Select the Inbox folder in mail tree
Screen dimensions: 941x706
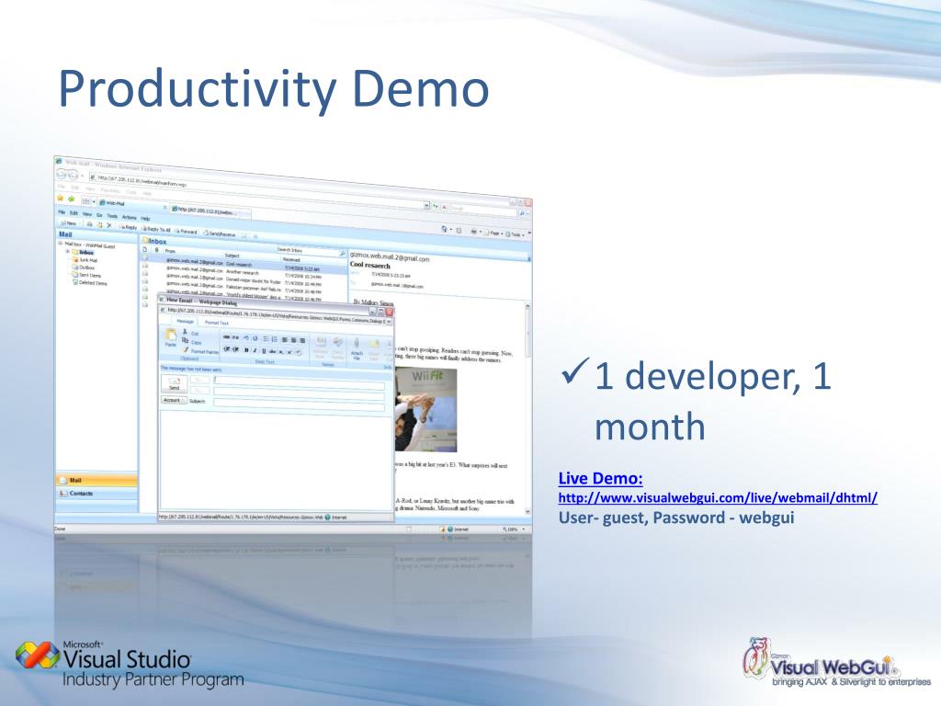[84, 253]
